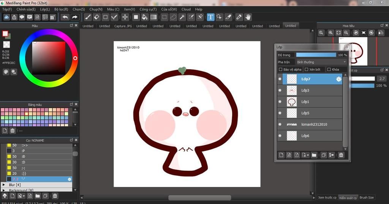Hide layer Lớp3

280,90
